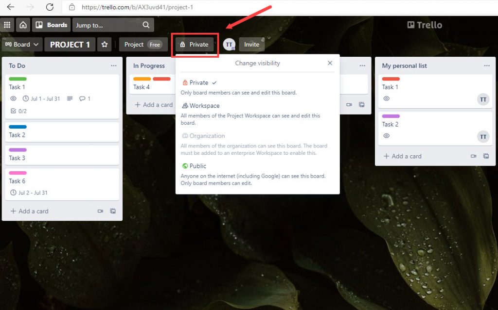Open the Project Free workspace button
498x310 pixels.
[143, 44]
